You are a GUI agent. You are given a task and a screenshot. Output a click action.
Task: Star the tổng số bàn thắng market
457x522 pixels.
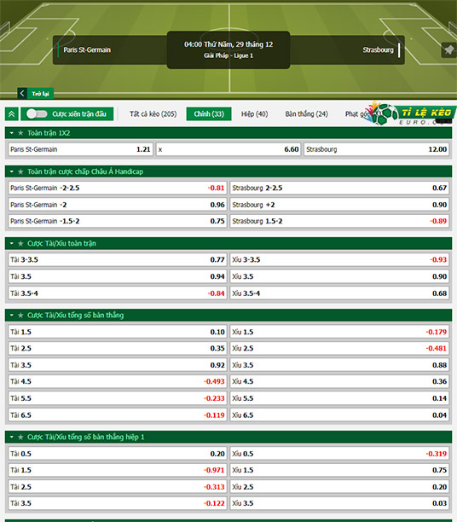[x=20, y=316]
